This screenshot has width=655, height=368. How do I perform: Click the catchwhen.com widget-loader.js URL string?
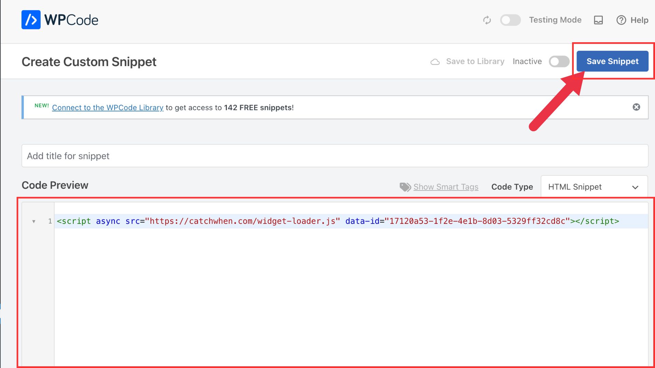pyautogui.click(x=243, y=221)
